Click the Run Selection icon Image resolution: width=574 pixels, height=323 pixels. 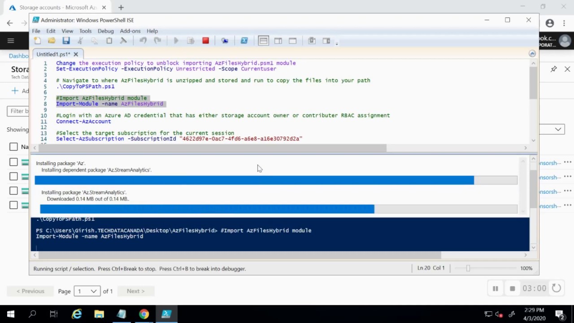[191, 41]
